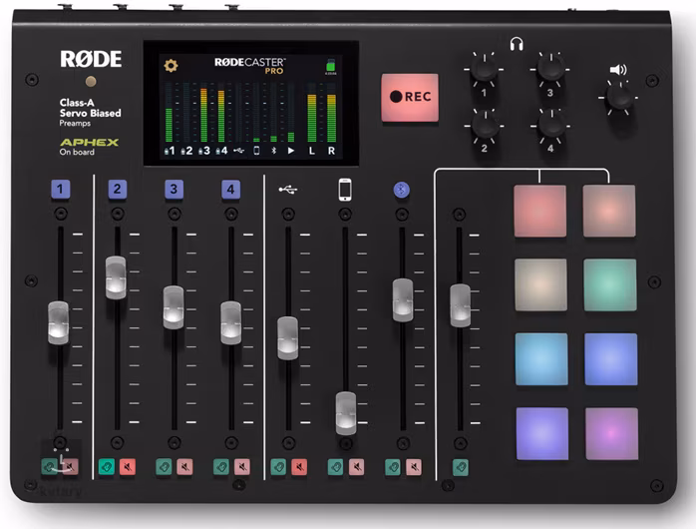Click the speaker icon above the monitor knob
The image size is (696, 529).
click(618, 70)
